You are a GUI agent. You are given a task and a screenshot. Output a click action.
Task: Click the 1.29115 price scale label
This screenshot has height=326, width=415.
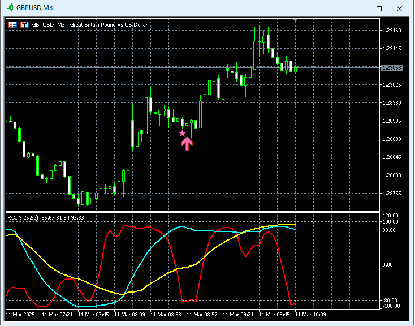click(392, 49)
